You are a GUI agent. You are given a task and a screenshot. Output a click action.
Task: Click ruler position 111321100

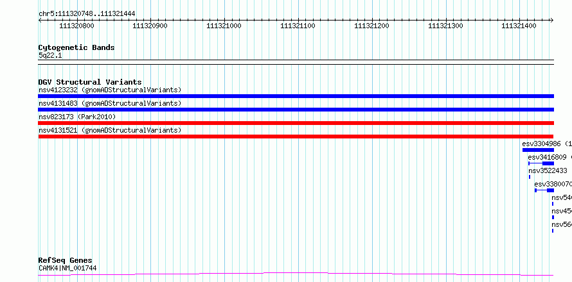298,26
